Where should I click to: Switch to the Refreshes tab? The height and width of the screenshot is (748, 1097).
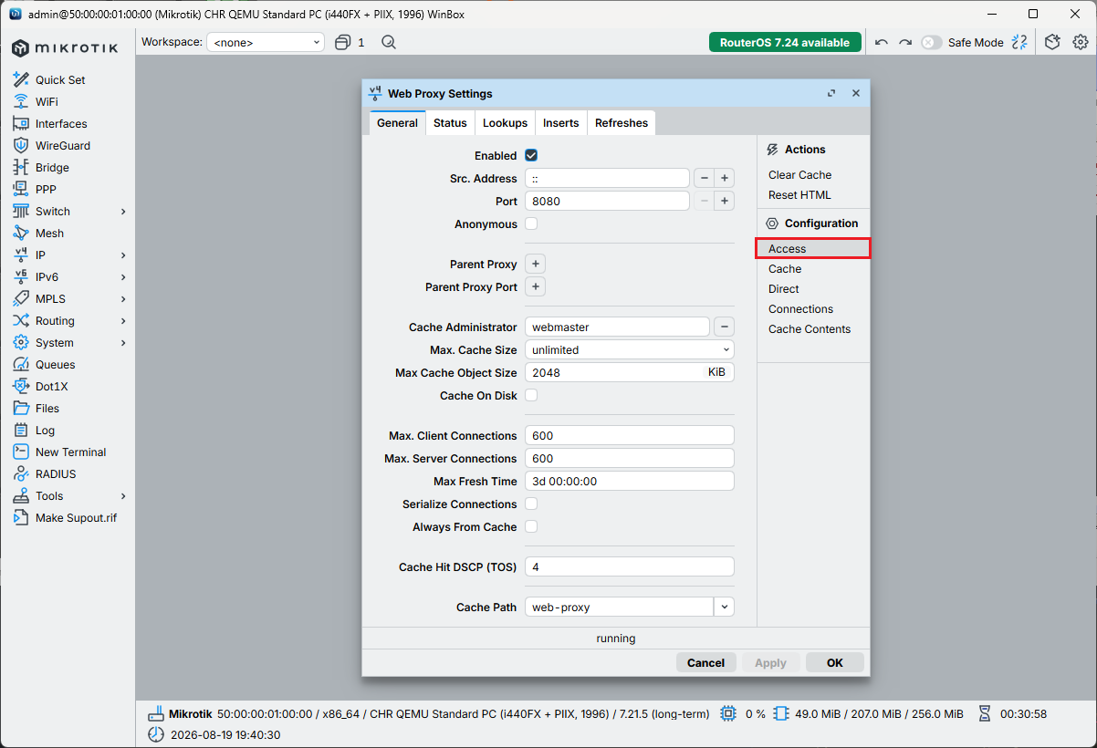pos(622,123)
